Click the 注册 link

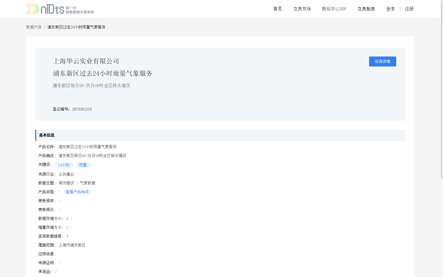(x=409, y=9)
